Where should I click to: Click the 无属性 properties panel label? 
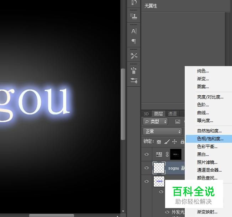[x=151, y=6]
